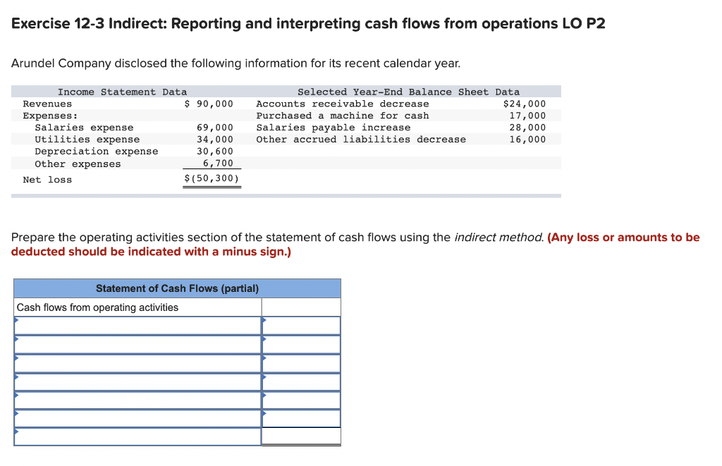Click the Utilities expense label

87,140
